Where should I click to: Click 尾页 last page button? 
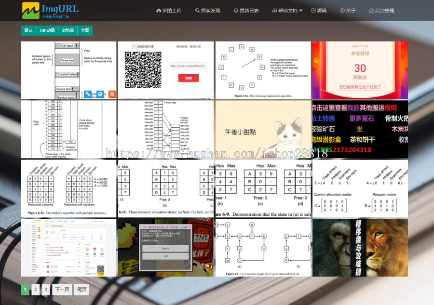click(x=81, y=290)
